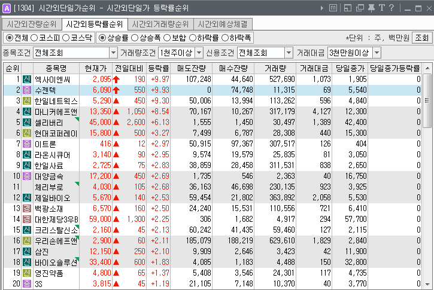Screen dimensions: 434x290
Task: Click the 증 badge next to 이트론
Action: click(27, 144)
